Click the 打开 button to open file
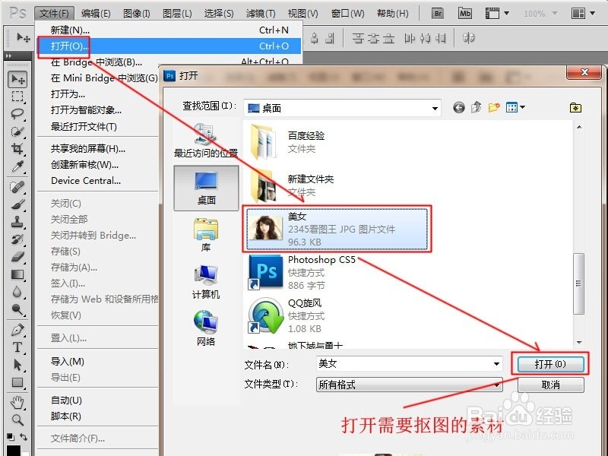 click(x=549, y=363)
